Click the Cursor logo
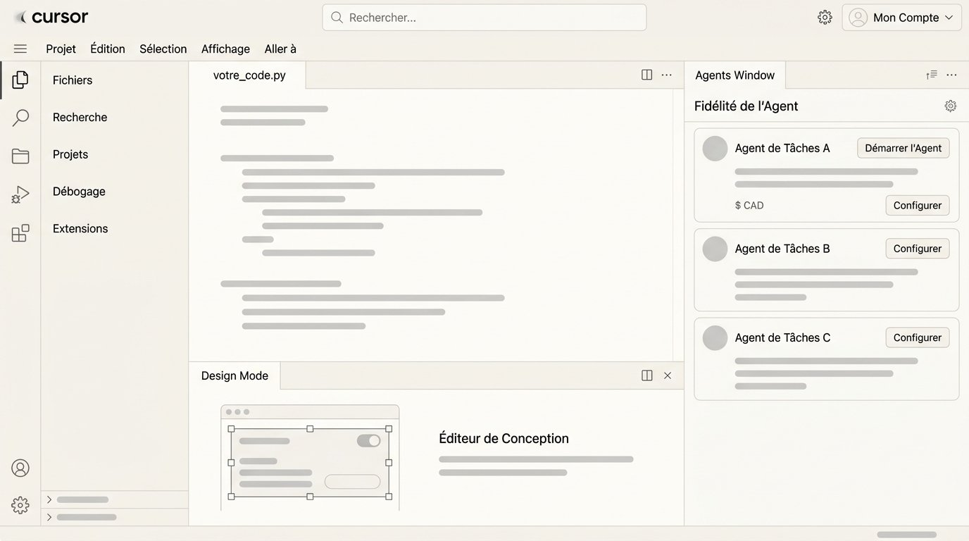Viewport: 969px width, 541px height. point(51,17)
